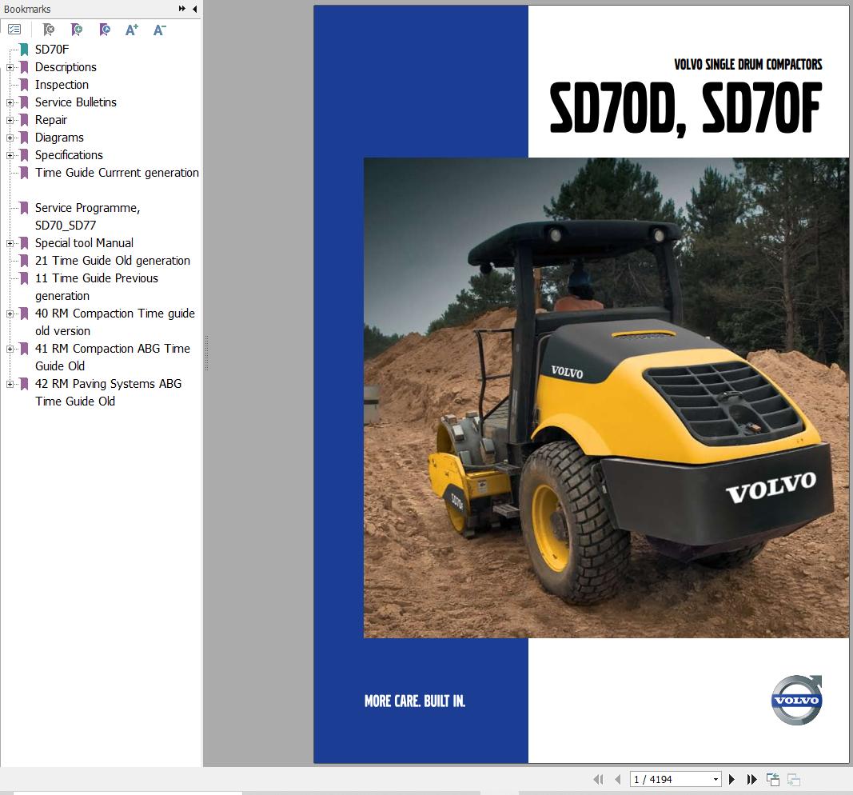Open the page number dropdown arrow

point(715,779)
